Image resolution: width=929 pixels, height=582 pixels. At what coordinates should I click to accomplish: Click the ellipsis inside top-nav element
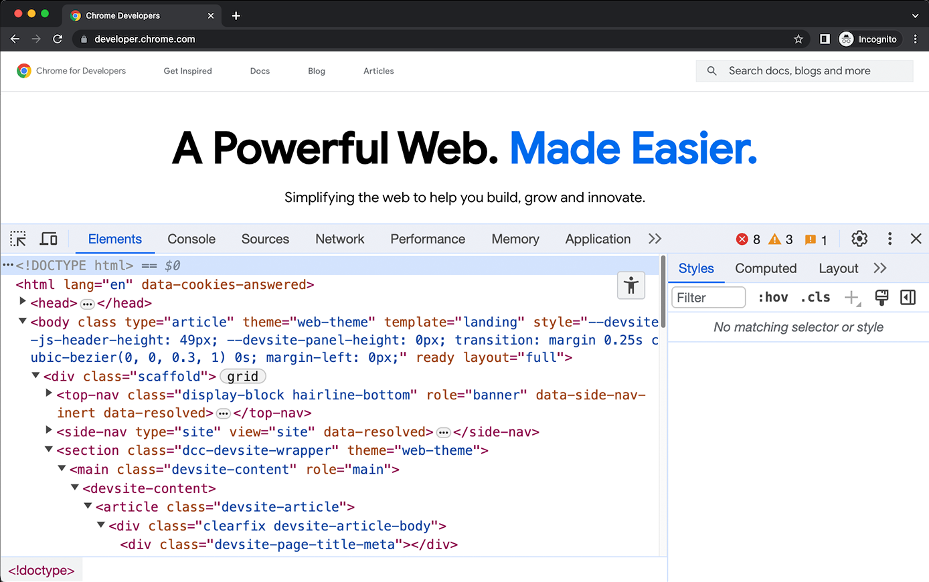click(x=224, y=413)
